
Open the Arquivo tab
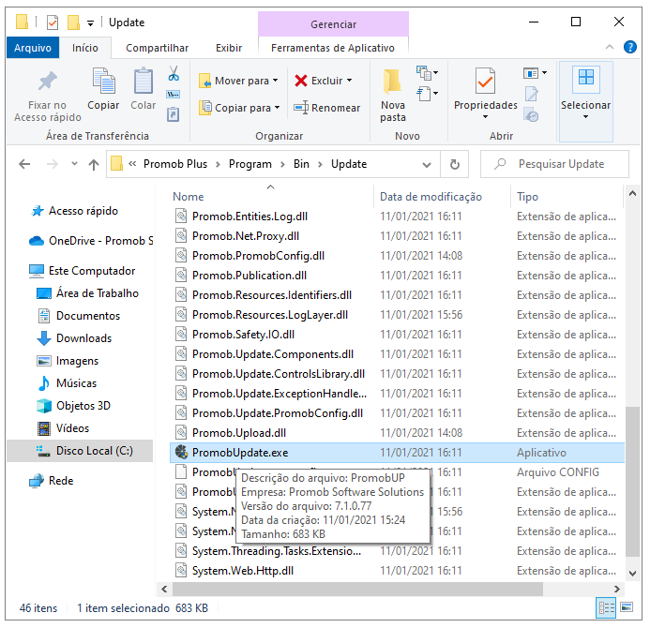coord(33,48)
